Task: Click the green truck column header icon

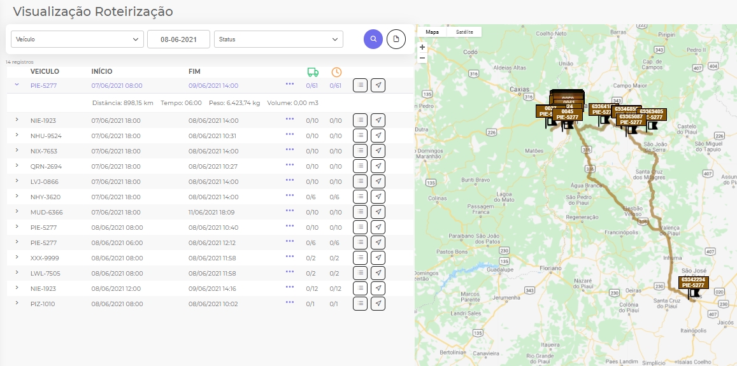Action: (313, 72)
